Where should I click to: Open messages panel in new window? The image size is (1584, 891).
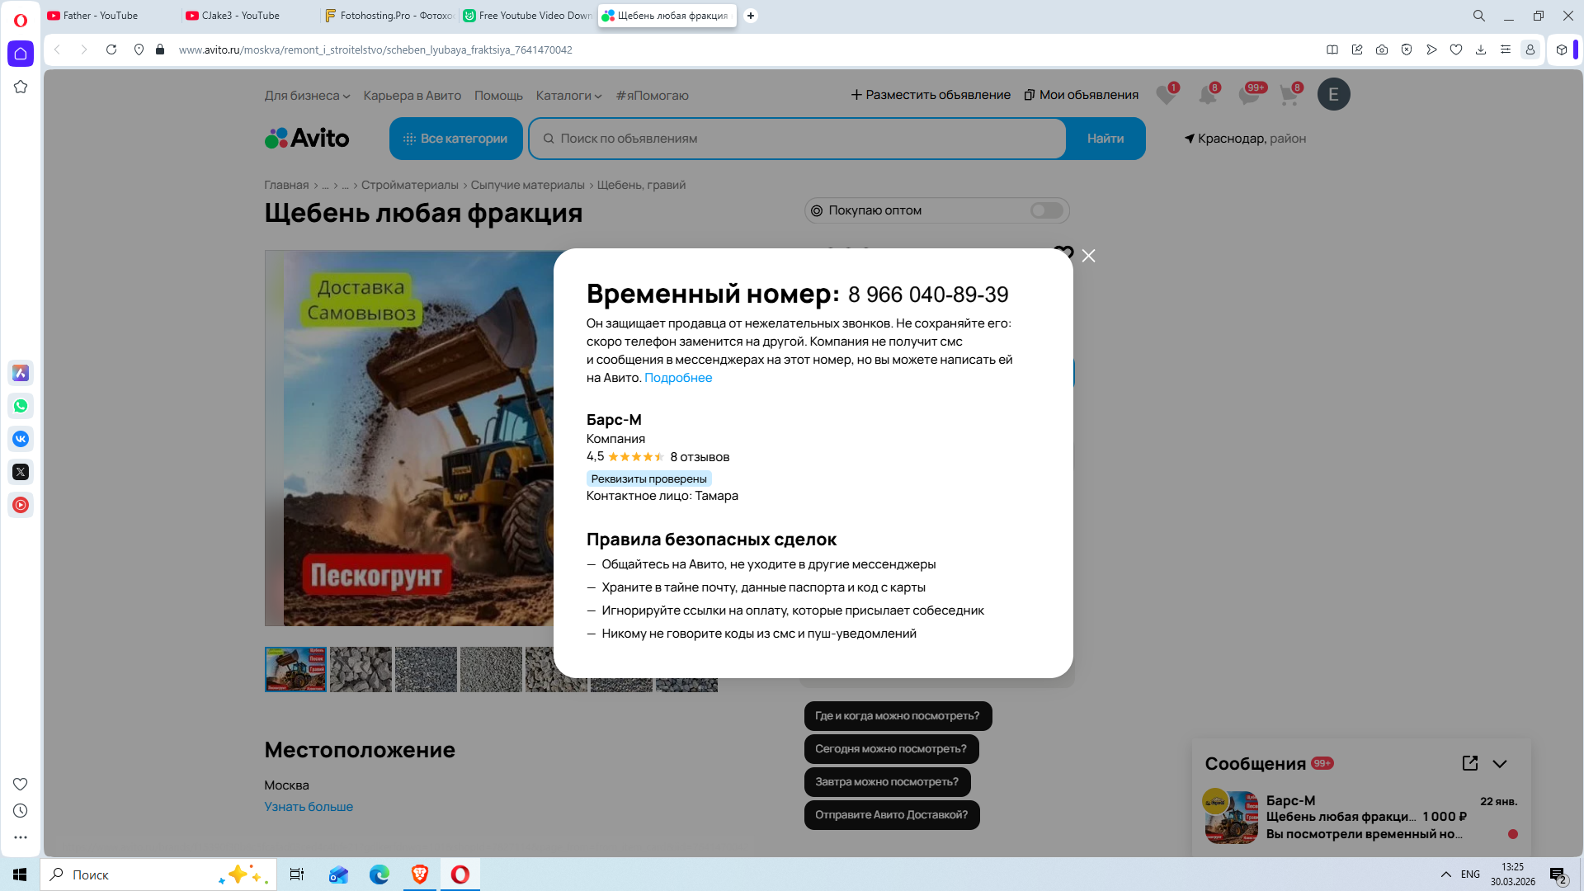[1469, 763]
